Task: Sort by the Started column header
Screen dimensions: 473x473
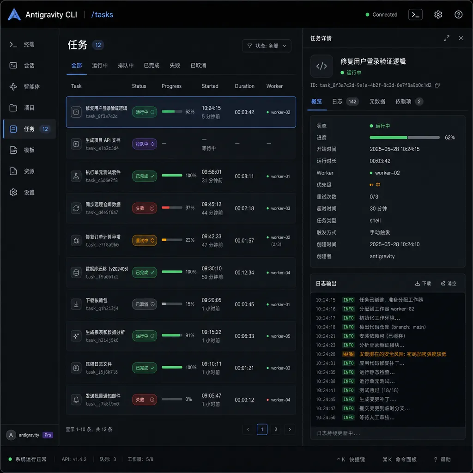Action: [x=210, y=86]
